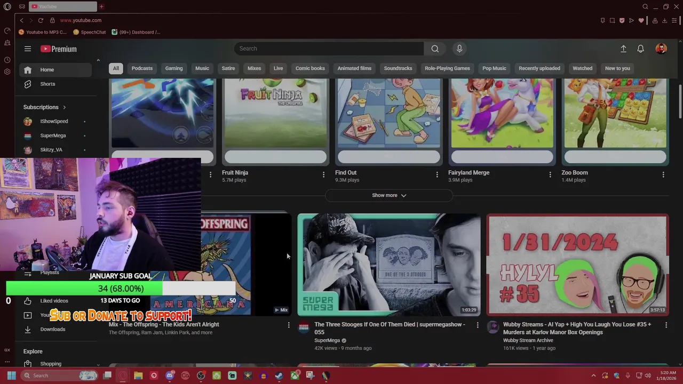Show hidden system tray icons

click(593, 375)
